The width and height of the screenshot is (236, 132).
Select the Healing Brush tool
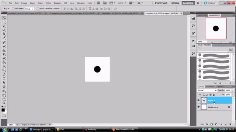pyautogui.click(x=4, y=43)
